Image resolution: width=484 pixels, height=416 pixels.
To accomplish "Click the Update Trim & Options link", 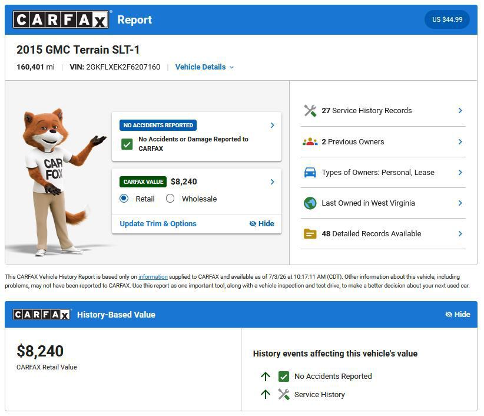I will pyautogui.click(x=158, y=223).
